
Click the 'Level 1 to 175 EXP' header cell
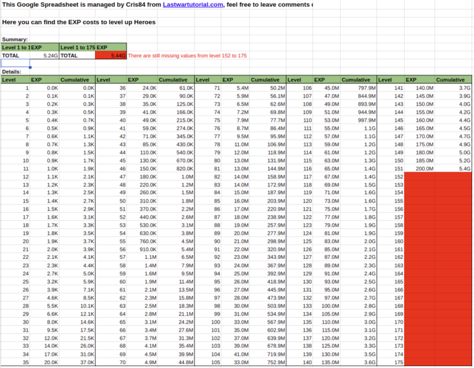[x=93, y=47]
